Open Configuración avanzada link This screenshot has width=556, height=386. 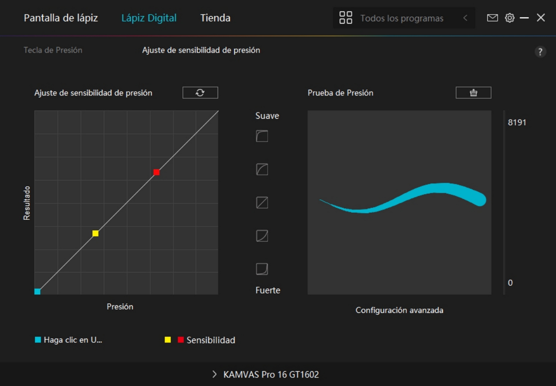pos(399,310)
